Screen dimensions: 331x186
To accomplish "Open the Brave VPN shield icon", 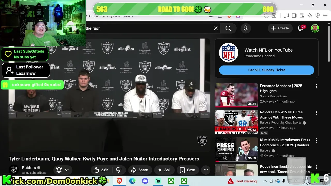I will [318, 16].
